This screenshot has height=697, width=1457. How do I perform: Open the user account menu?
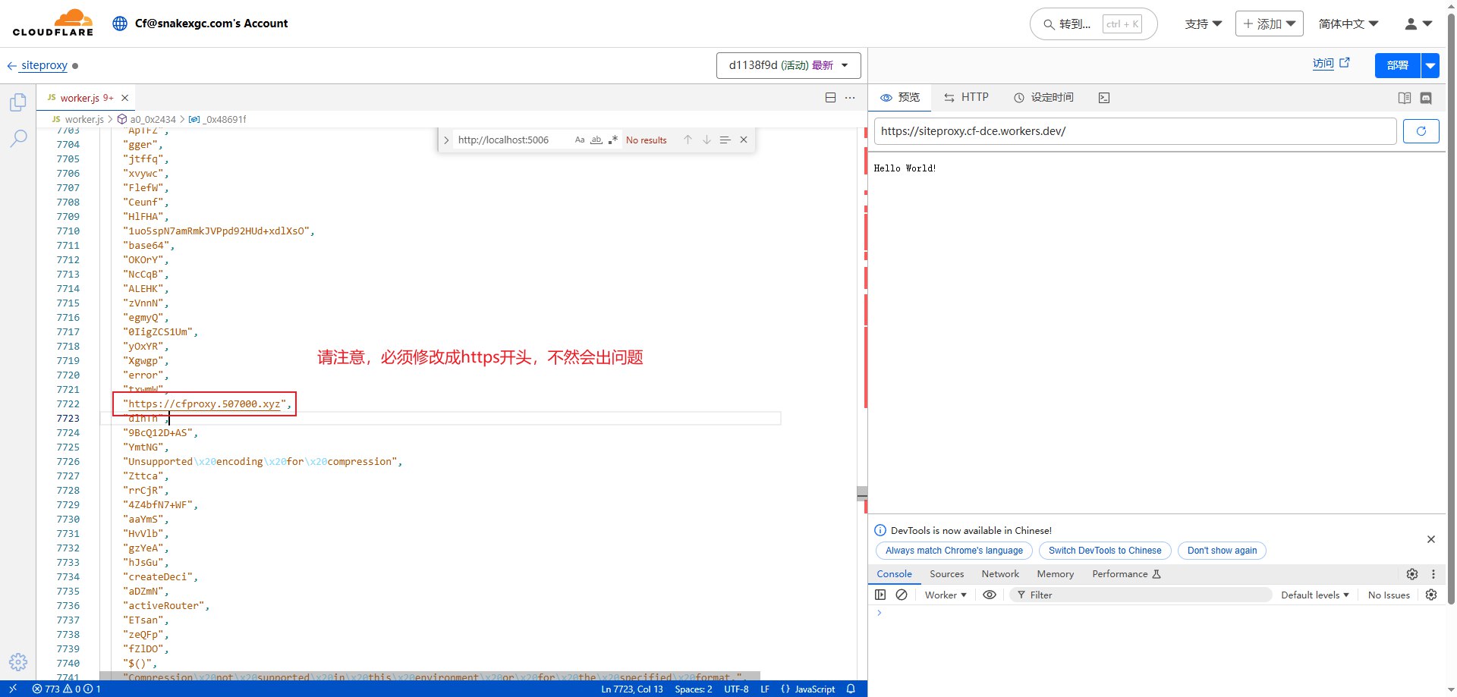[1418, 24]
